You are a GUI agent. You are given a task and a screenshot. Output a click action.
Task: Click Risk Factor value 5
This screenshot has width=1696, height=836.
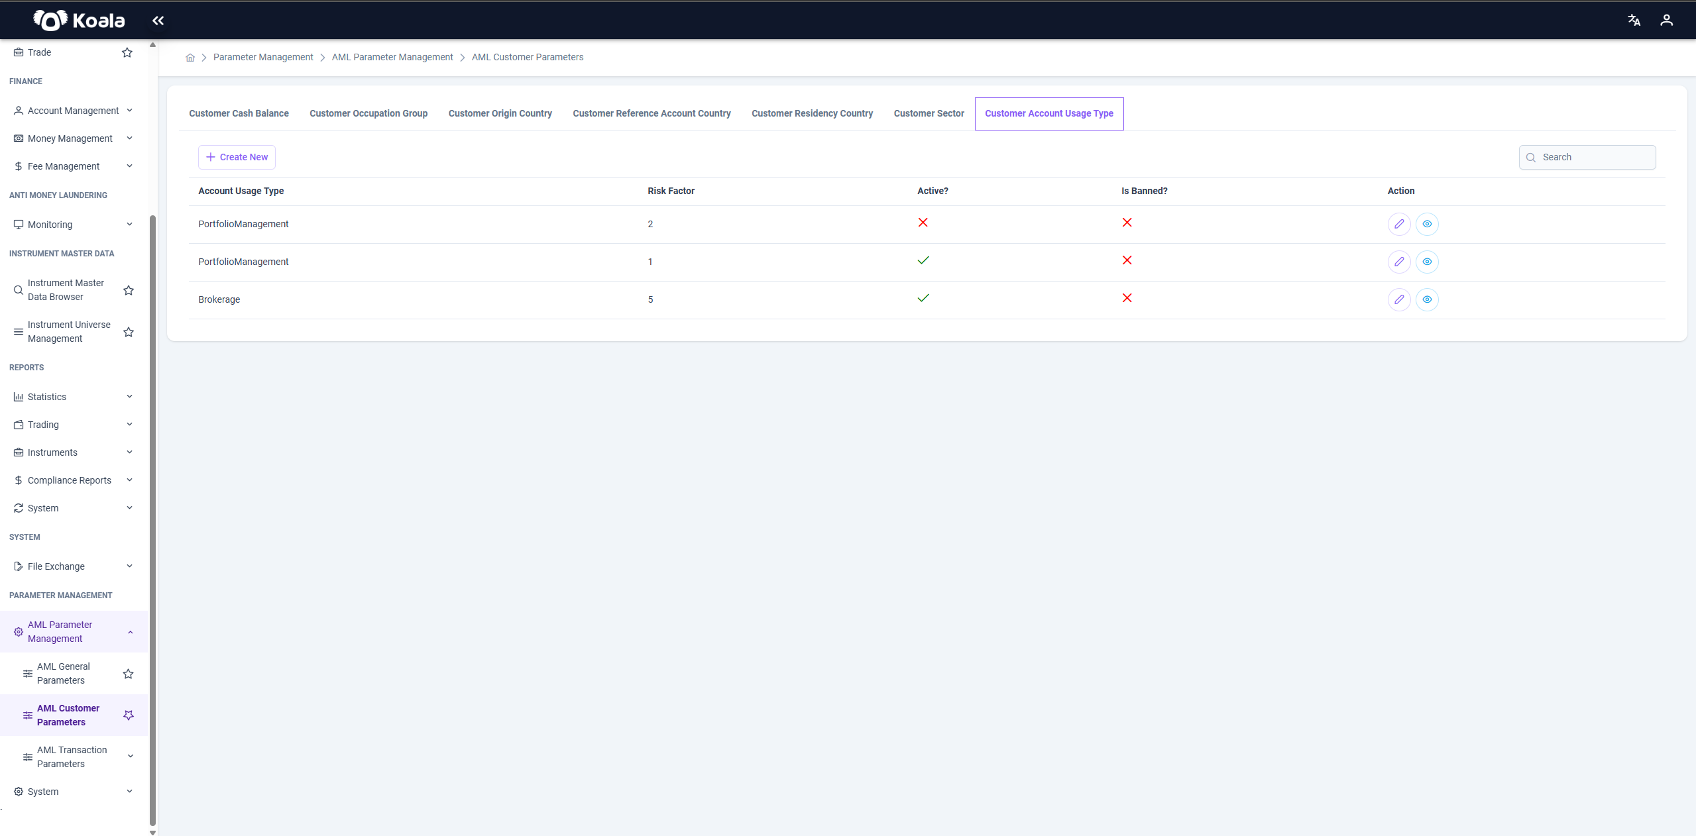point(650,299)
